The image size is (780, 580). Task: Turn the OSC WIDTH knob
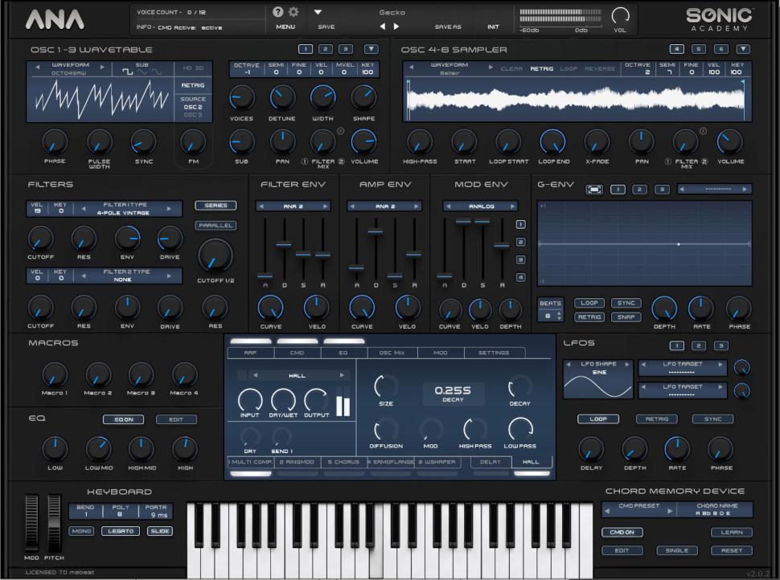pyautogui.click(x=322, y=98)
